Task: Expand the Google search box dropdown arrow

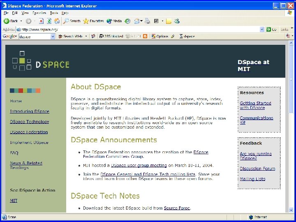Action: click(53, 37)
